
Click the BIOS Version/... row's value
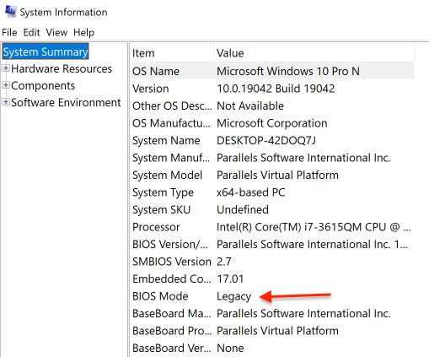point(312,244)
